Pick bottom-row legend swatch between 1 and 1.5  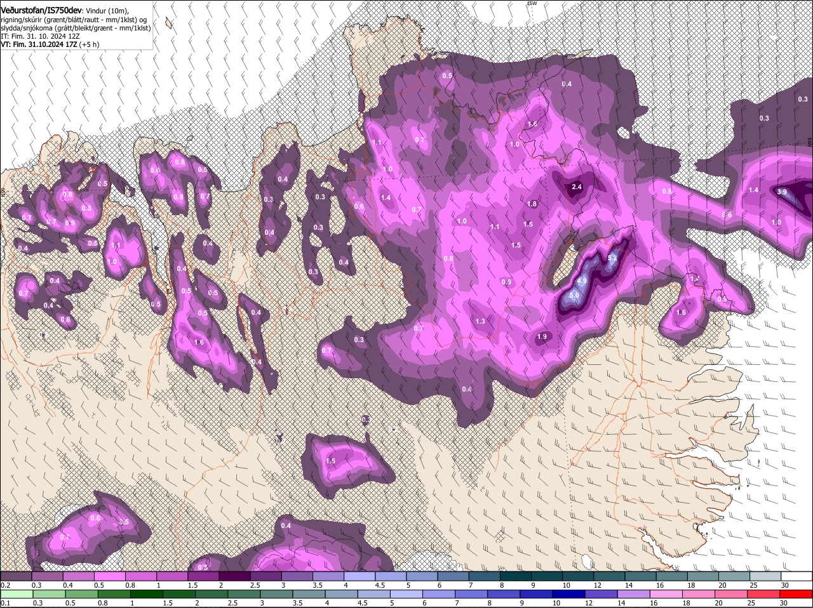(x=147, y=594)
